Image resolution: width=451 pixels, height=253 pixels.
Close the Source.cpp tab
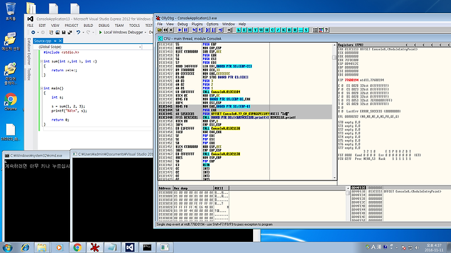point(60,41)
